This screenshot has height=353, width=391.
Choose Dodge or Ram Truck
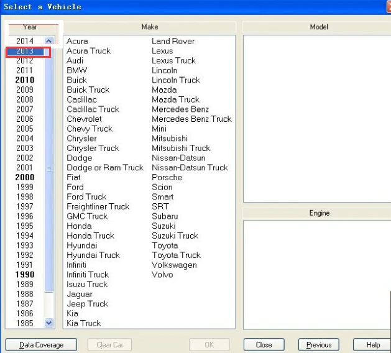coord(105,168)
